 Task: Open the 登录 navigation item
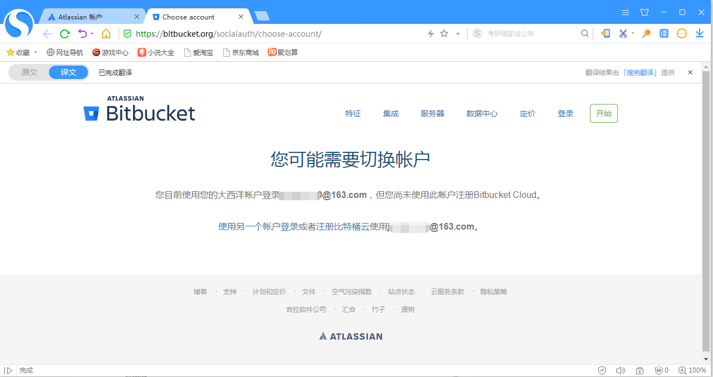pos(566,113)
